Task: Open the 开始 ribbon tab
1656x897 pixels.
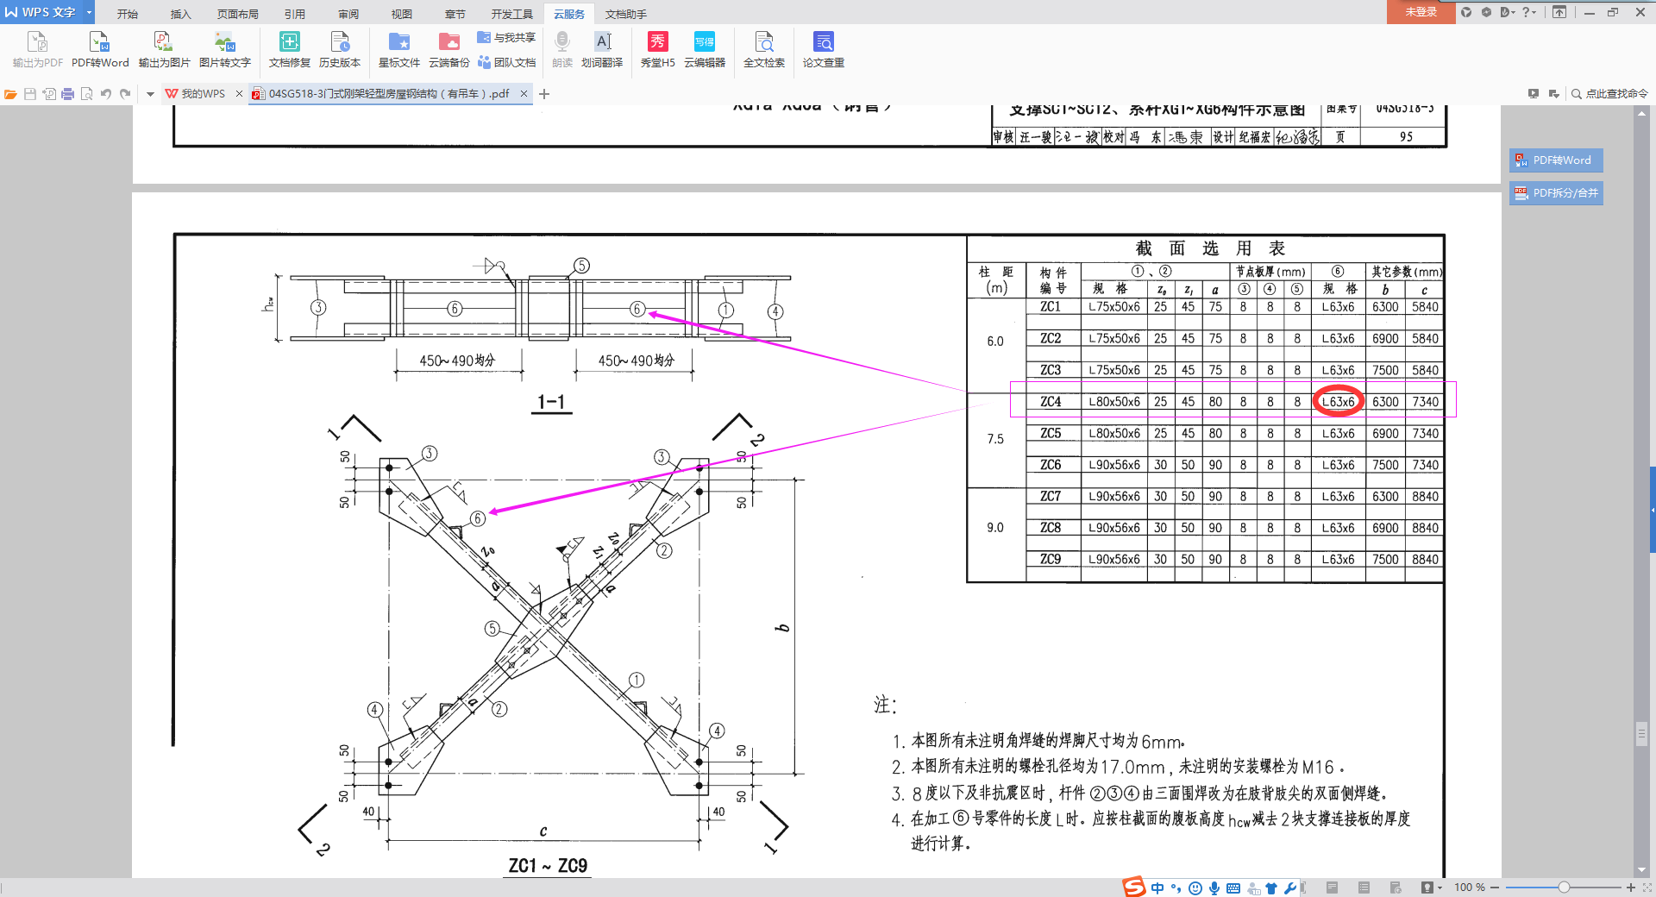Action: pyautogui.click(x=128, y=14)
